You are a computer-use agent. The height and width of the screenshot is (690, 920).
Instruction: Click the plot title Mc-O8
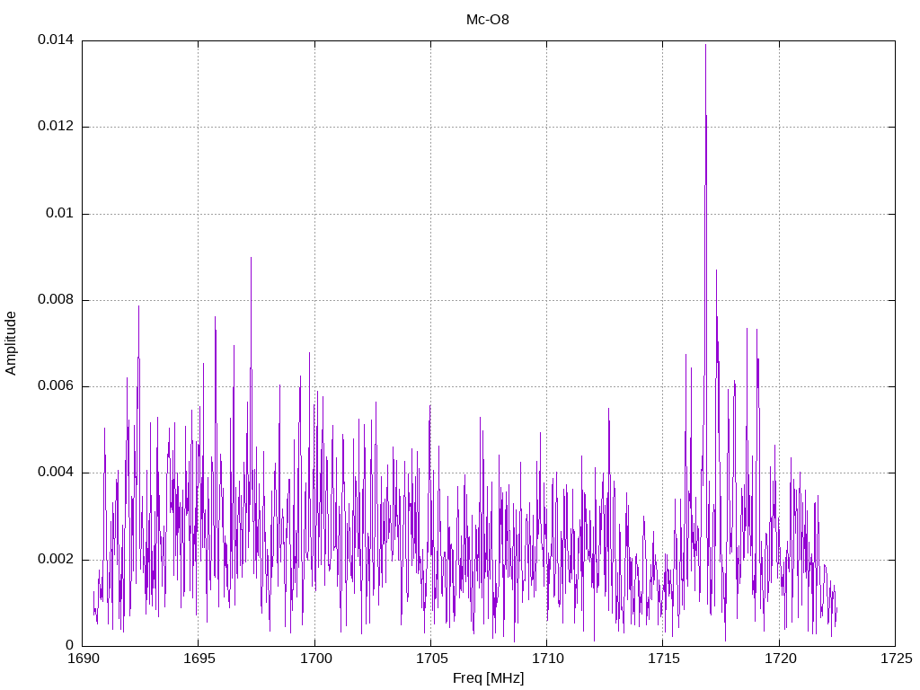[488, 19]
